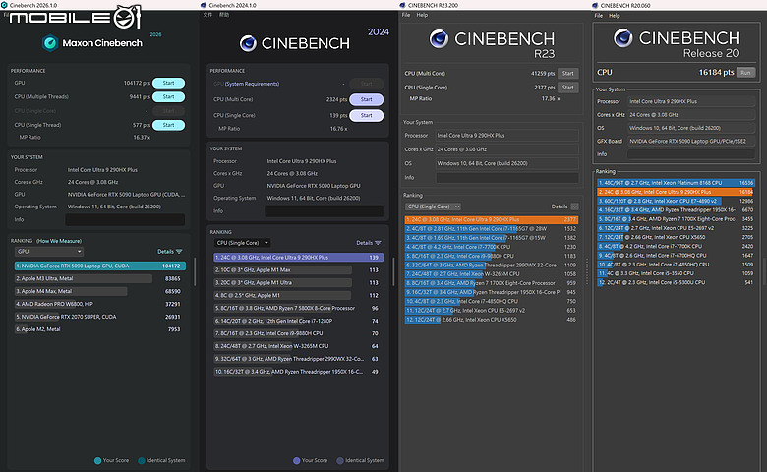Open the 文件 menu in Cinebench 2024
Image resolution: width=767 pixels, height=472 pixels.
pos(207,15)
